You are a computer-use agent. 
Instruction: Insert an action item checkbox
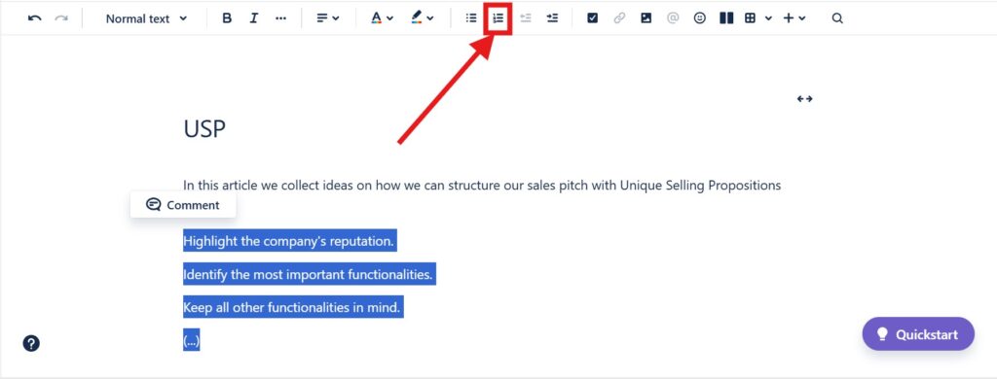coord(593,18)
